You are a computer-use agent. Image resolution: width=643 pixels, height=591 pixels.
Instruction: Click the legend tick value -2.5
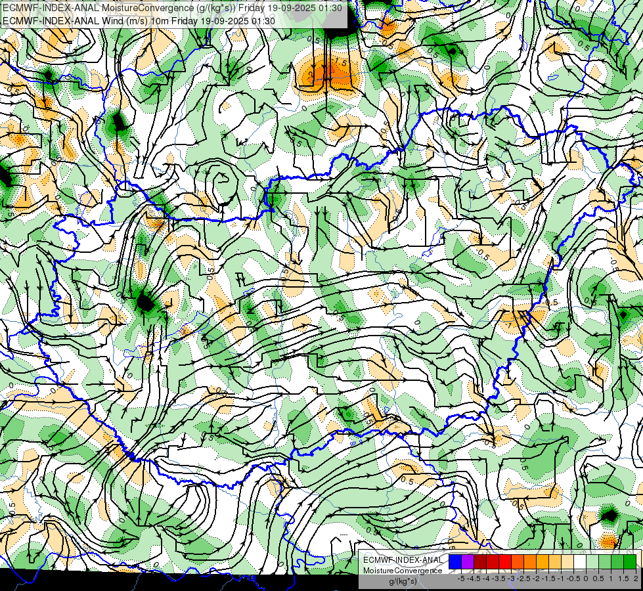pos(524,579)
